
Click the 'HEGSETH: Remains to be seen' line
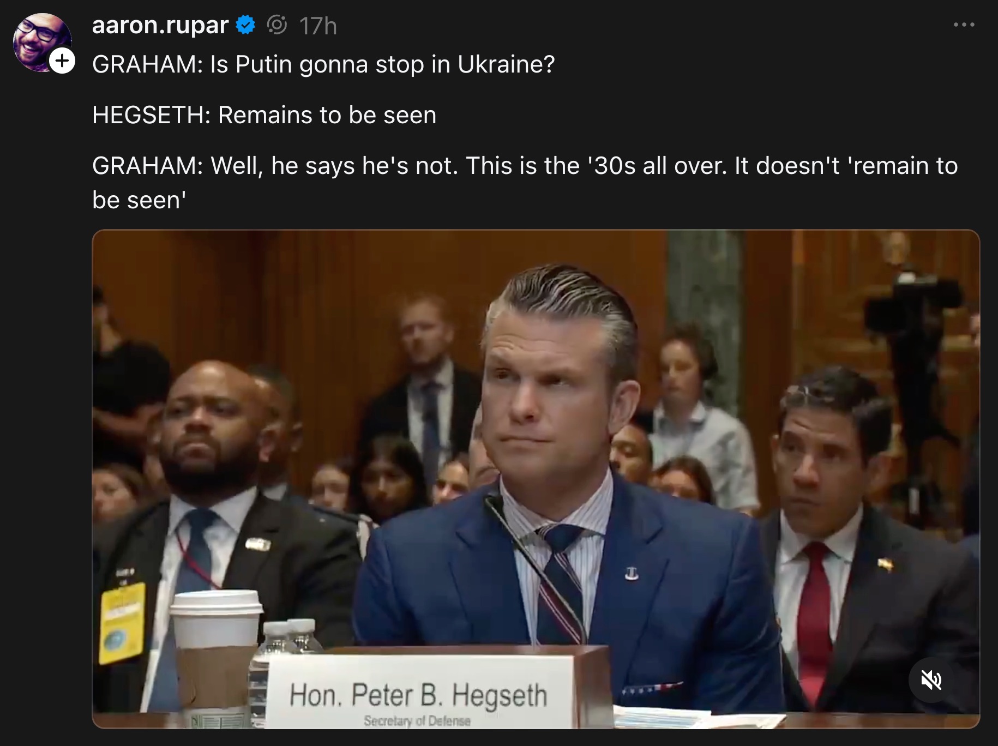point(264,115)
